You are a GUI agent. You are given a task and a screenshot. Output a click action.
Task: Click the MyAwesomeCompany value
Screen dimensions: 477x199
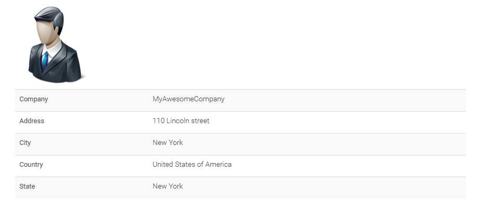click(189, 99)
